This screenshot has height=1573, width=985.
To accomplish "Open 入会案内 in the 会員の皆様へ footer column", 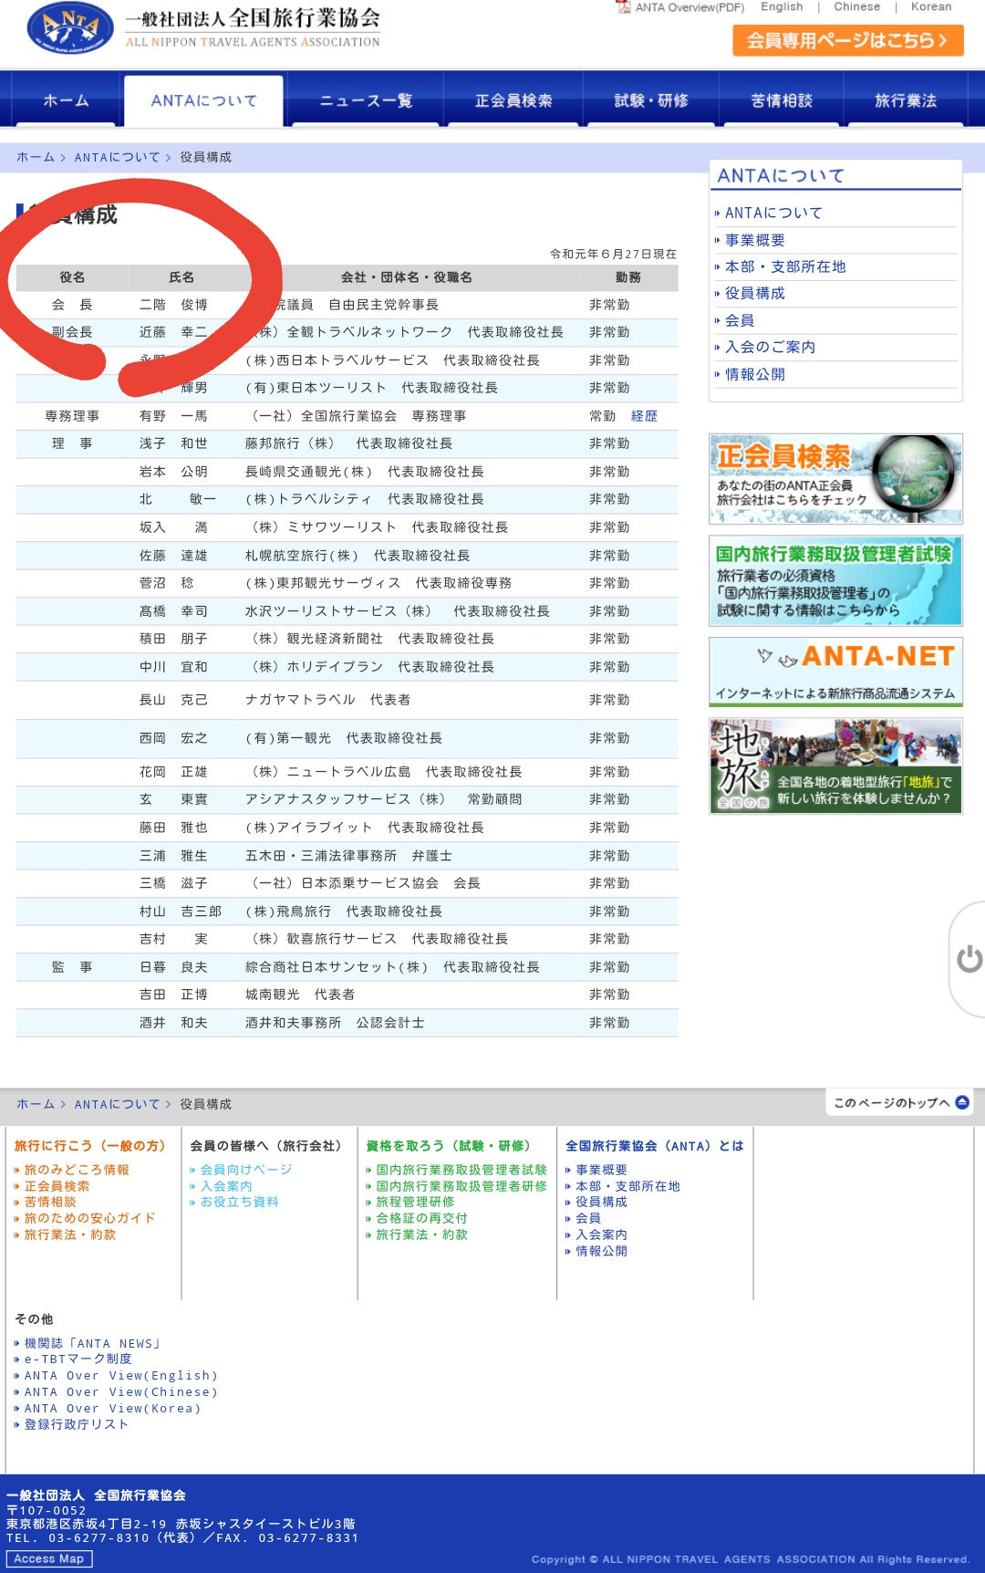I will (226, 1186).
